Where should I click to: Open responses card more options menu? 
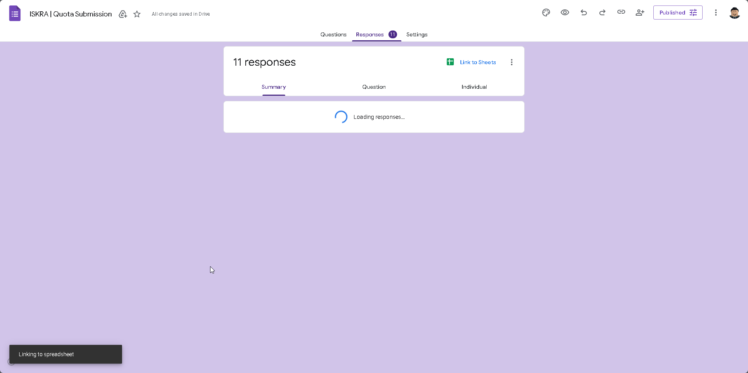pos(512,62)
